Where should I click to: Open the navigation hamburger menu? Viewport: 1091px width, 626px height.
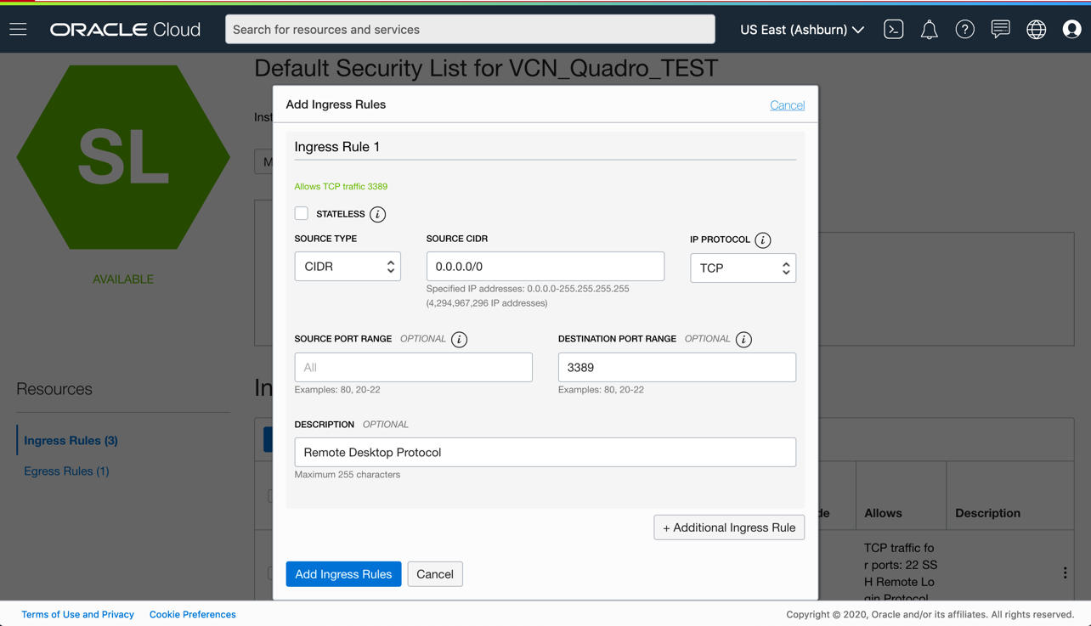click(x=17, y=29)
